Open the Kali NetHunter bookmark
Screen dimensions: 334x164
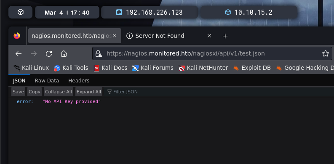203,68
